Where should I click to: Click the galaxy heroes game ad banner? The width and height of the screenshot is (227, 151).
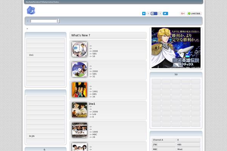click(x=176, y=48)
